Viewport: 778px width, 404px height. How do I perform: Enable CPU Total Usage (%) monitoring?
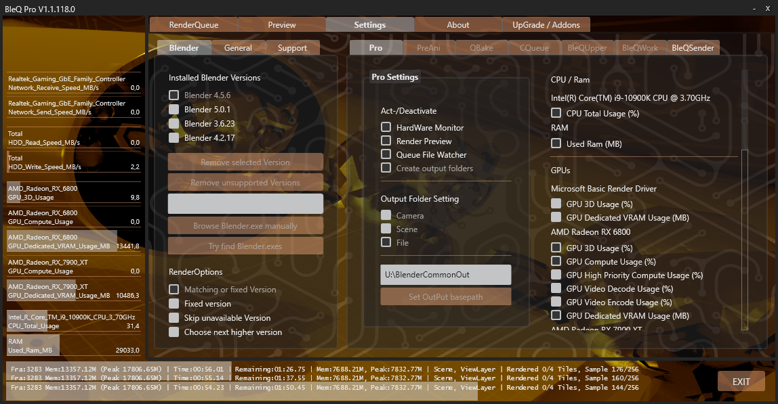tap(556, 113)
